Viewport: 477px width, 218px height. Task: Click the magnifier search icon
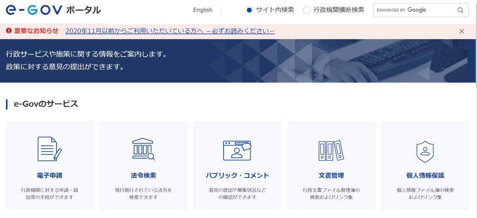pyautogui.click(x=460, y=10)
